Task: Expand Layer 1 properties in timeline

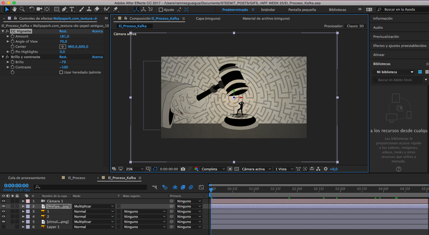Action: [x=23, y=227]
